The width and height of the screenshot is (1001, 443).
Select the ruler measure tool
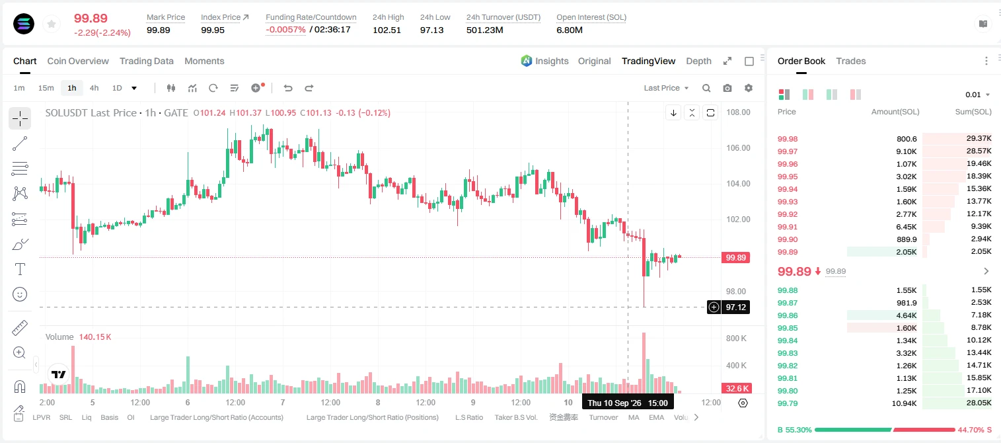coord(20,328)
